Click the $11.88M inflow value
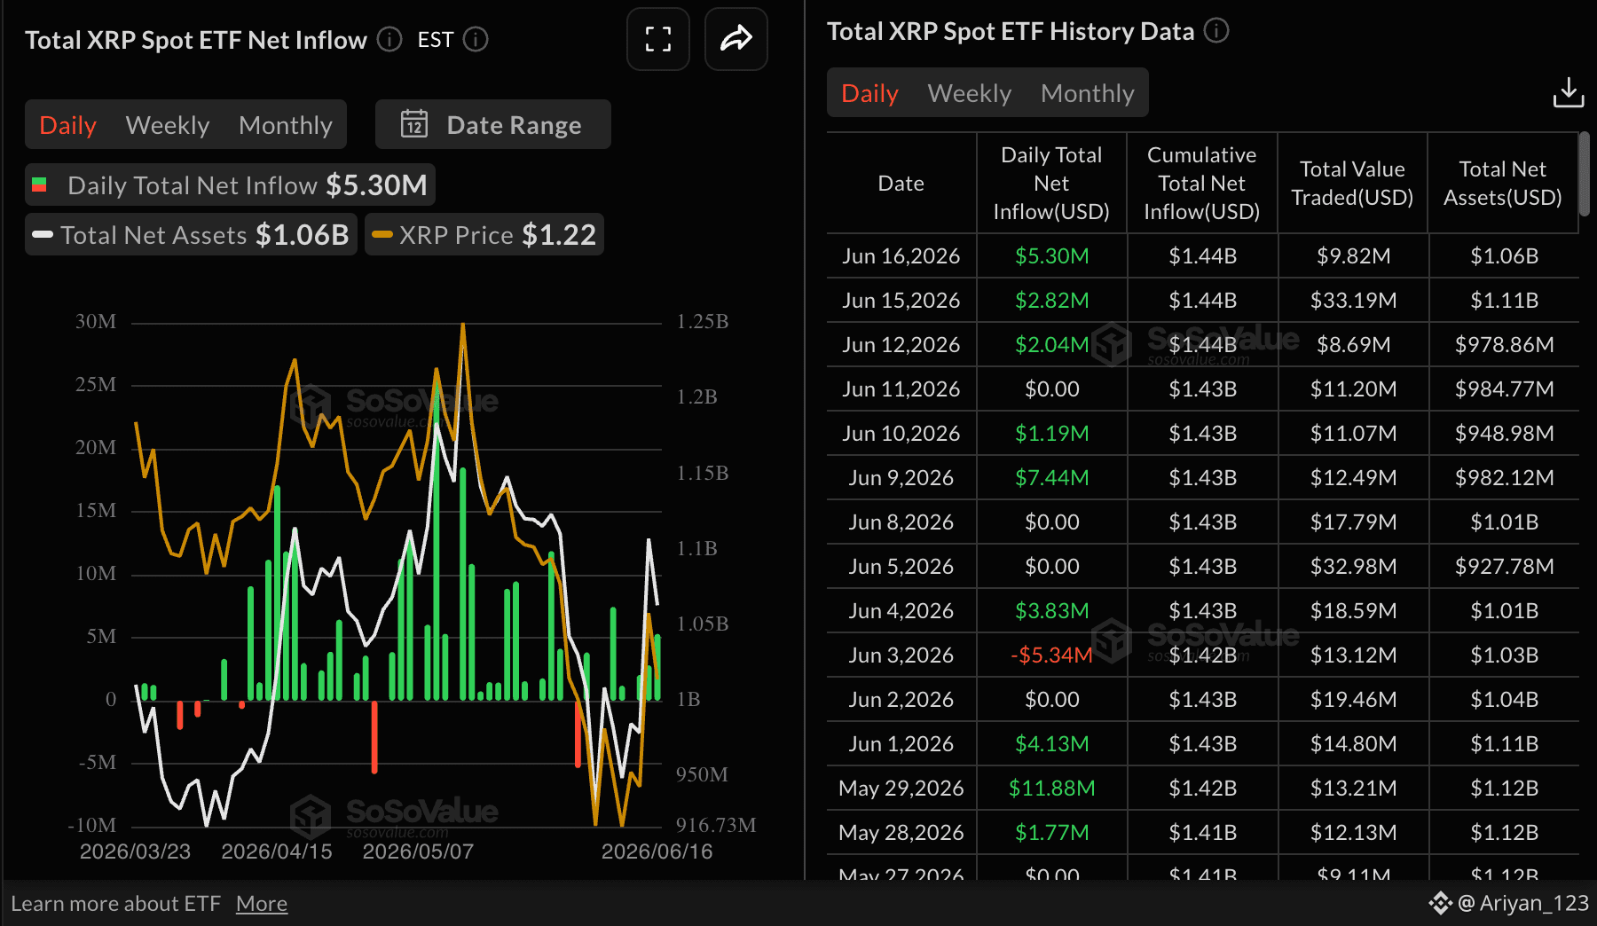The image size is (1597, 926). click(x=1052, y=789)
